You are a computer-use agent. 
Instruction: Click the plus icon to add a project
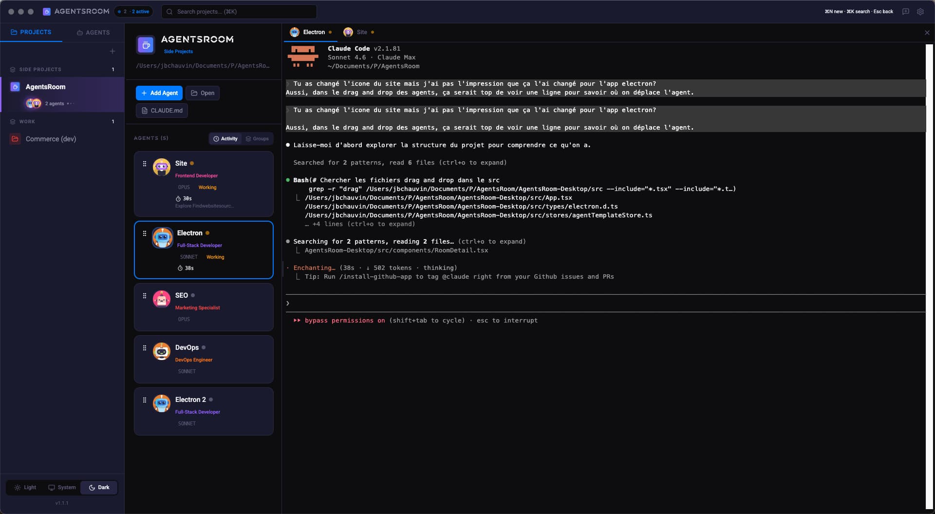tap(112, 51)
